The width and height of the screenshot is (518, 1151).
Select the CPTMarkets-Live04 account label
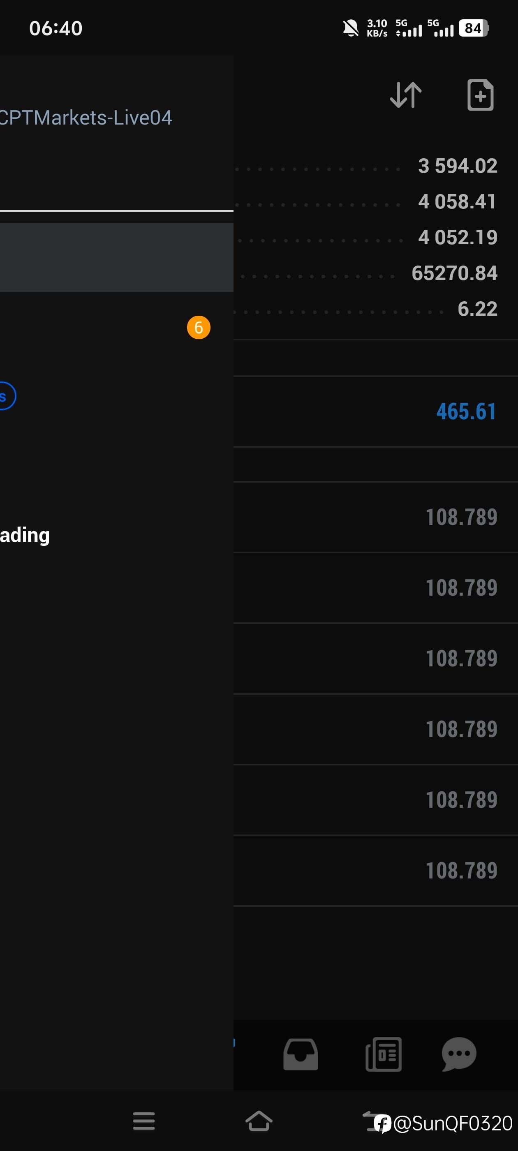[86, 118]
